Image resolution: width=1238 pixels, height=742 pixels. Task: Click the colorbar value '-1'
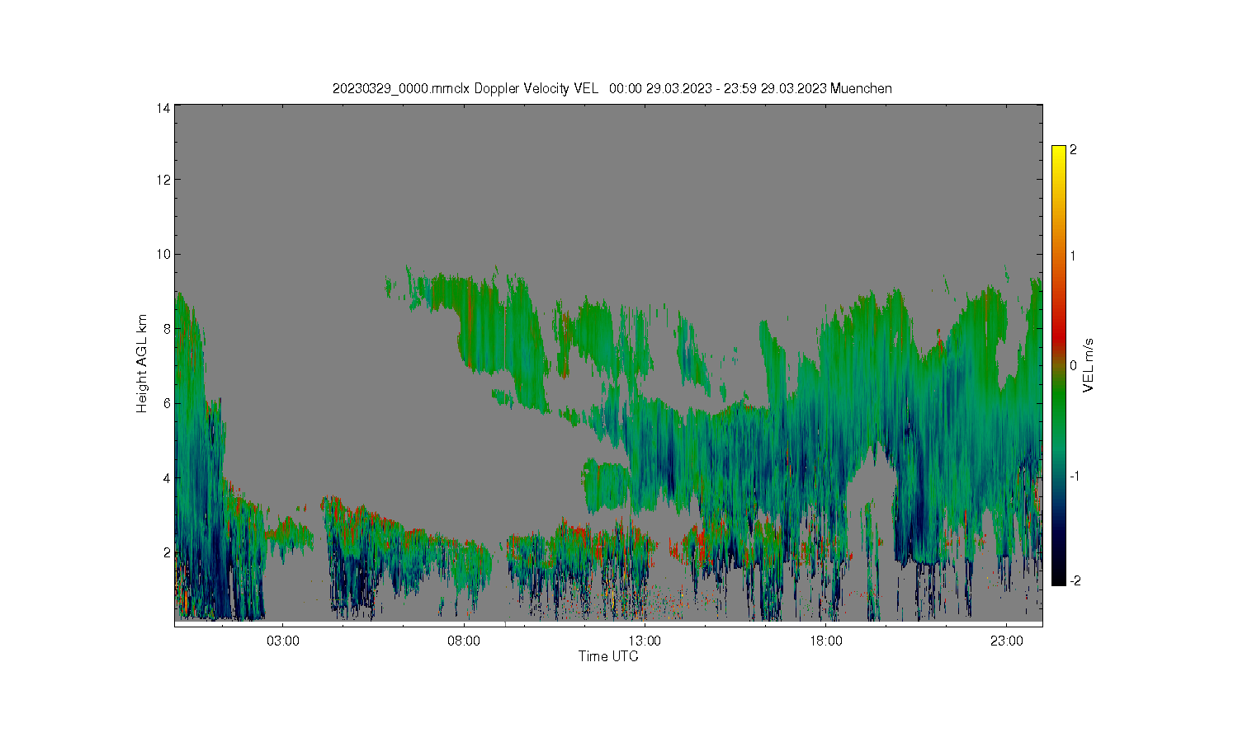(x=1075, y=477)
